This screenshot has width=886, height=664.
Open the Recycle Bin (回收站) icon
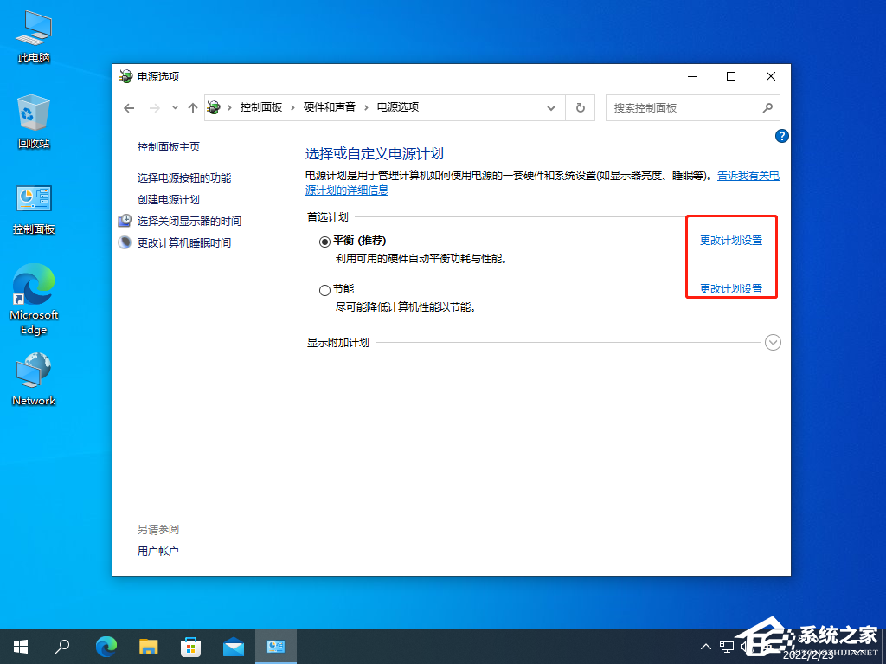(x=34, y=122)
